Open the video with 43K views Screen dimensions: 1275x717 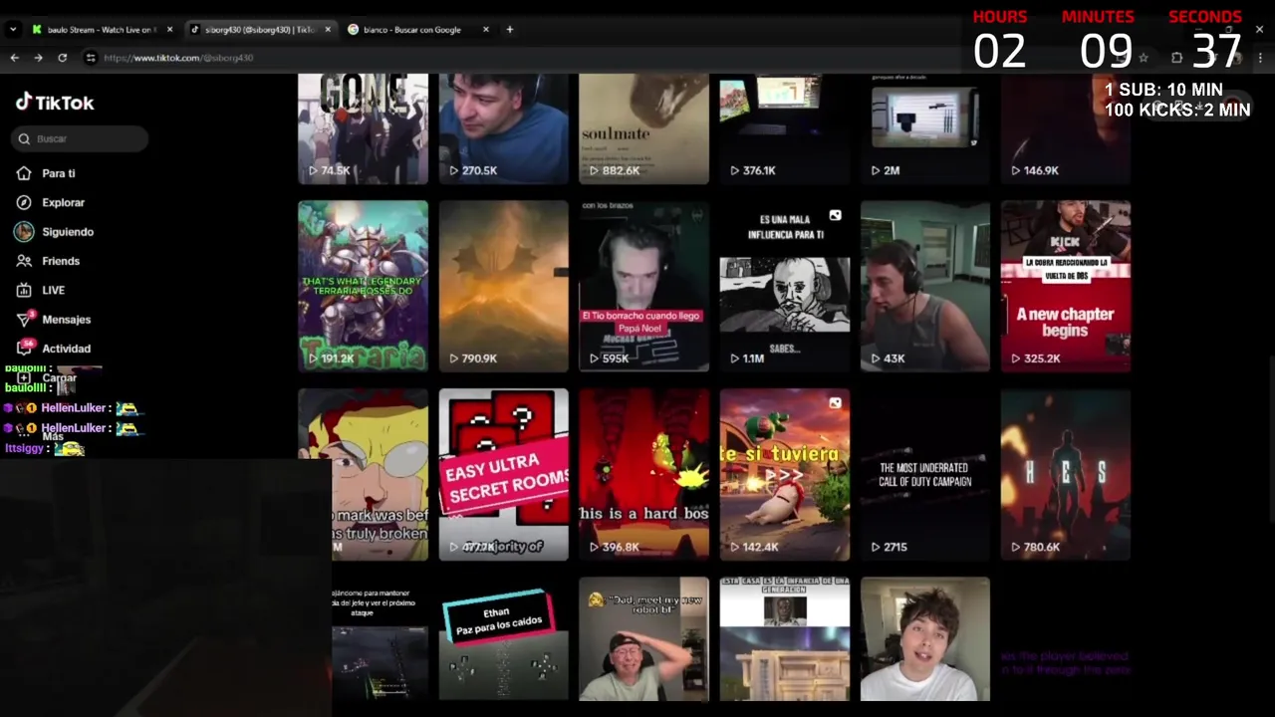tap(925, 286)
